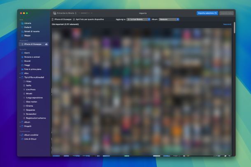Open the Video media type icon
Screen dimensions: 251x167
tap(24, 81)
